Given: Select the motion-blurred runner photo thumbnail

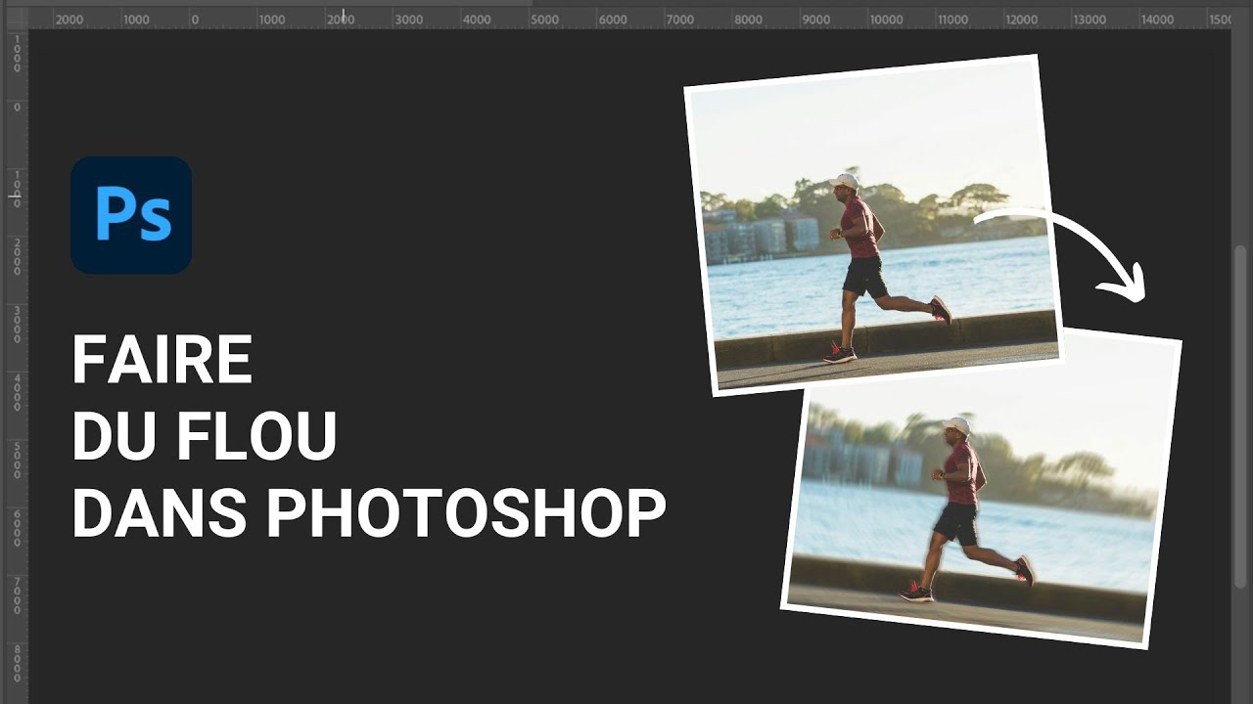Looking at the screenshot, I should (981, 489).
